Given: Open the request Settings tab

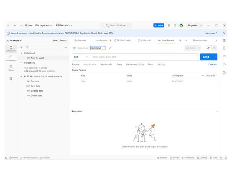Looking at the screenshot, I should click(x=161, y=65).
